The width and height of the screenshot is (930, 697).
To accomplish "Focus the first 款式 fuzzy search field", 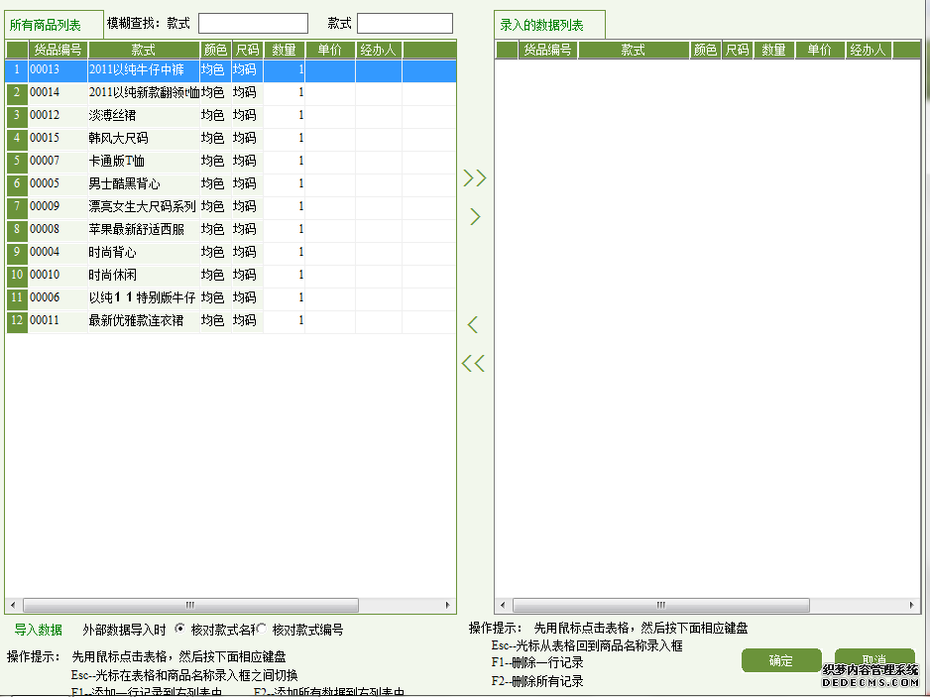I will (x=253, y=24).
